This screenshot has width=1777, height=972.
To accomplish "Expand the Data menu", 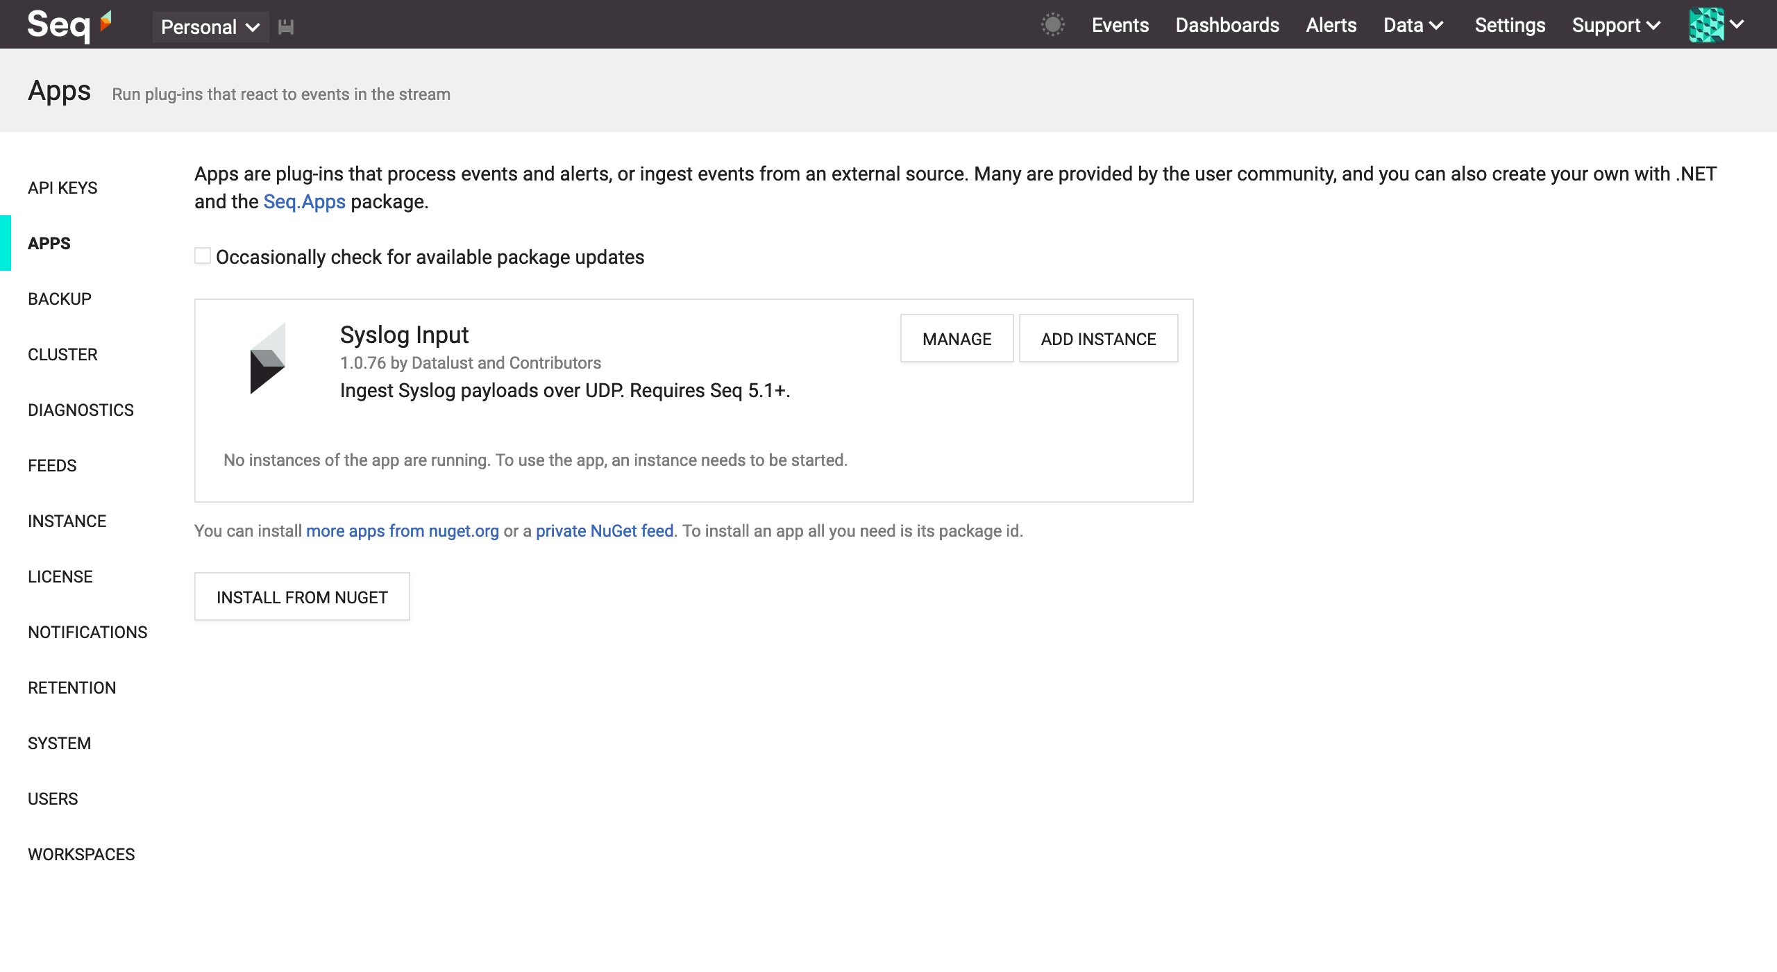I will coord(1413,25).
